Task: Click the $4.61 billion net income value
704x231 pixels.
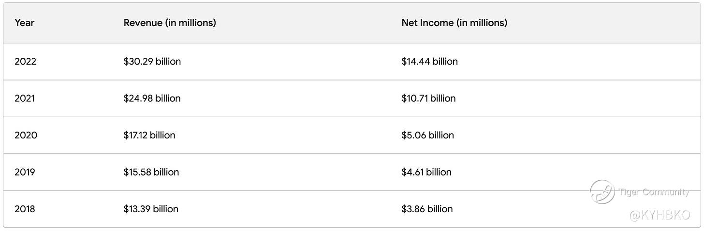Action: pyautogui.click(x=426, y=172)
